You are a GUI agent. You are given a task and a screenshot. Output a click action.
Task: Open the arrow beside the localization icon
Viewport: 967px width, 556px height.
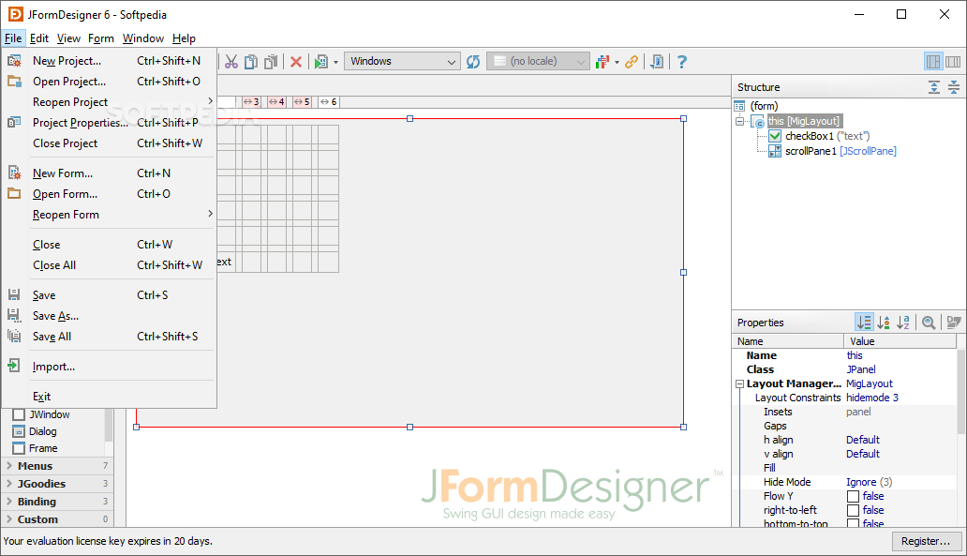tap(617, 62)
